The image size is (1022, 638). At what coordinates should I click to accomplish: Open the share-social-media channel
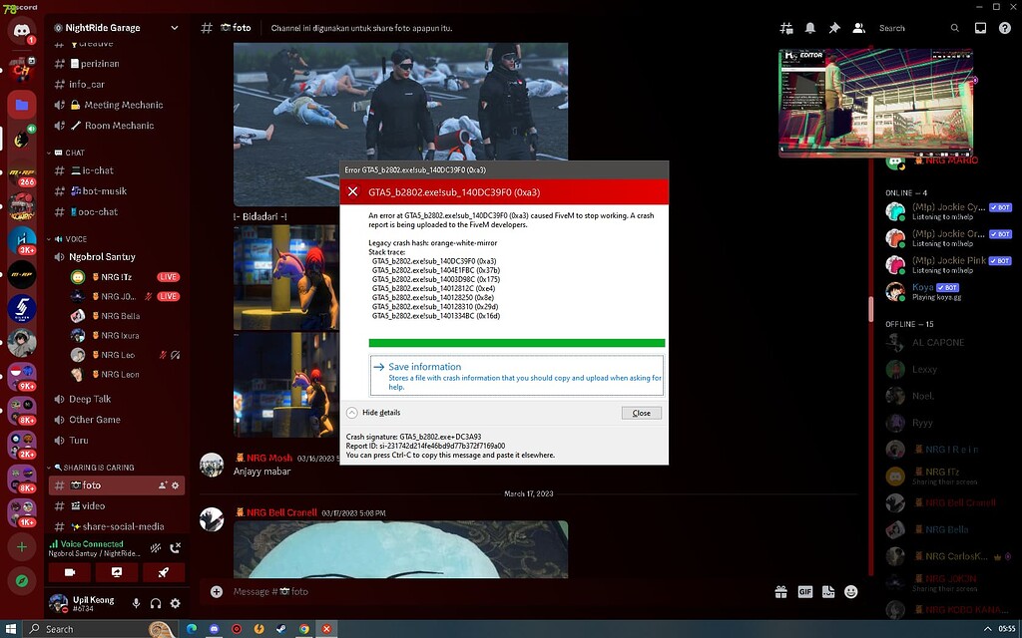coord(116,527)
